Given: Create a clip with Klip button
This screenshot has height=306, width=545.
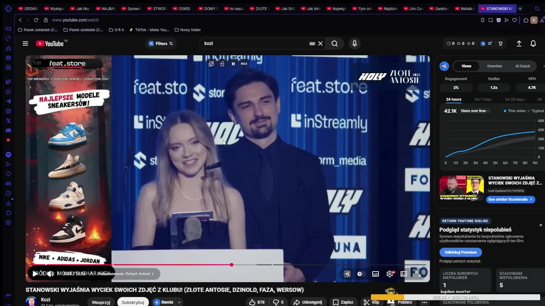Looking at the screenshot, I should (x=371, y=302).
